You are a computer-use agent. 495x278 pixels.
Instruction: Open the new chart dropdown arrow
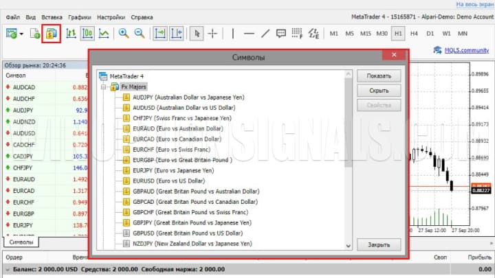23,33
